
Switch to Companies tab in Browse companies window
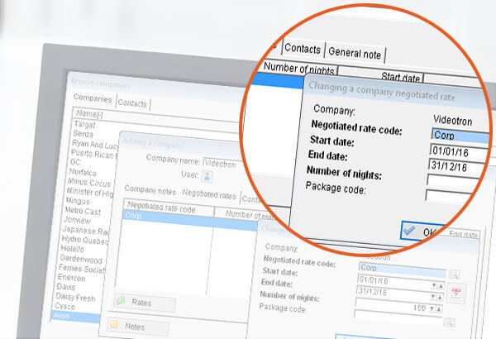coord(93,98)
